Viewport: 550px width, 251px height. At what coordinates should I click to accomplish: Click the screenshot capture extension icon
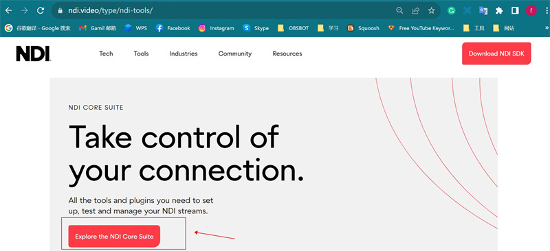click(x=467, y=10)
